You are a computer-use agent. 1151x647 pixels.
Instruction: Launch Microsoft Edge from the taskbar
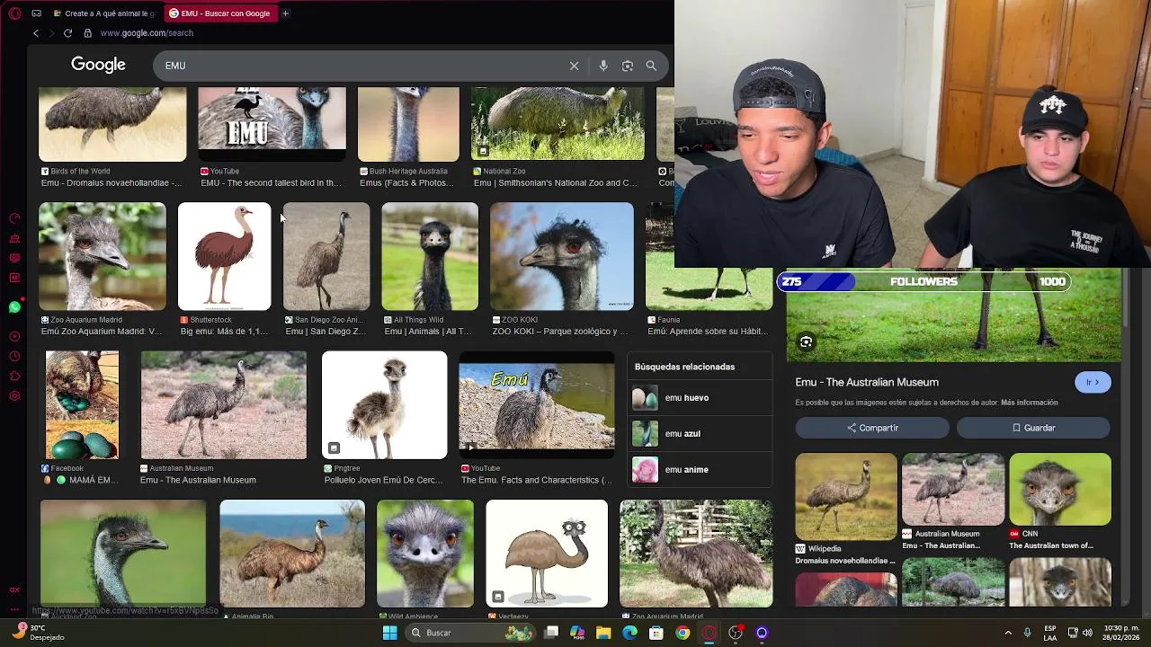pos(629,633)
